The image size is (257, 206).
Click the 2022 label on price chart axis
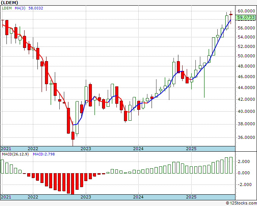tap(33, 149)
